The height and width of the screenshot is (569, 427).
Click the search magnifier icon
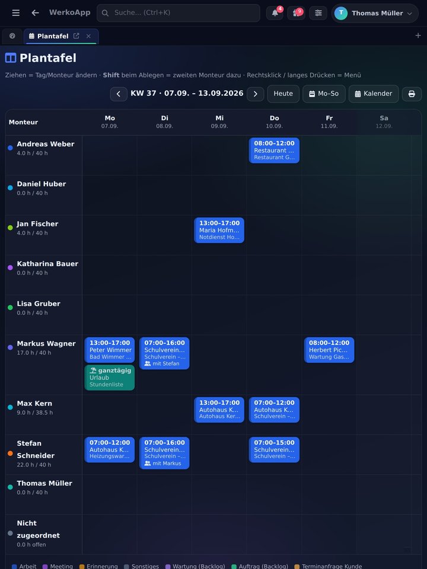point(106,13)
